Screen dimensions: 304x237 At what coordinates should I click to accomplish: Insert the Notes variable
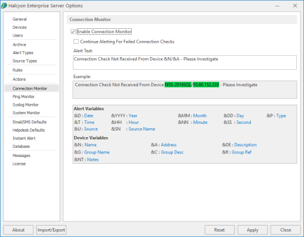click(93, 159)
